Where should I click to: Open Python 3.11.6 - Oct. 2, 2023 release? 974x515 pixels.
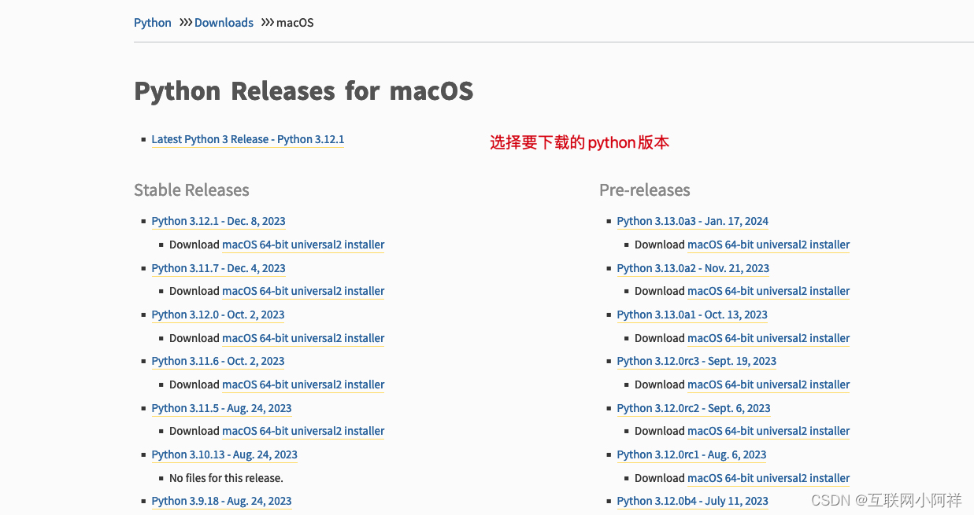tap(218, 361)
